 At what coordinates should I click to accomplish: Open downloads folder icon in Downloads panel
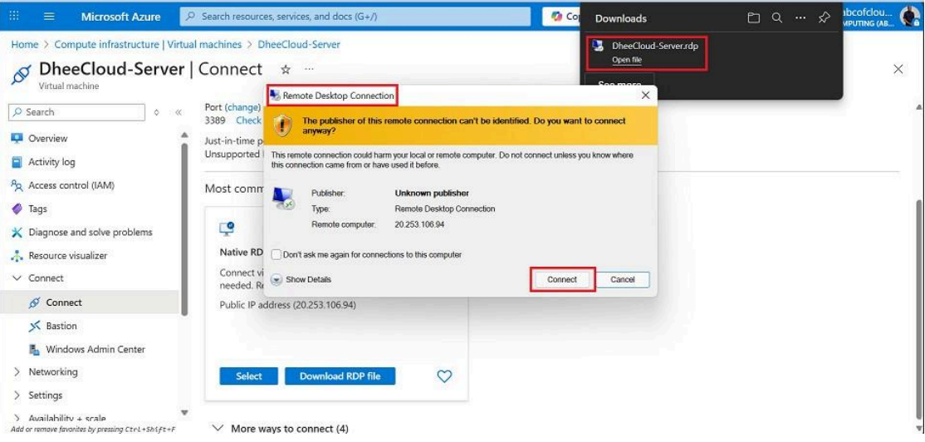[x=753, y=18]
